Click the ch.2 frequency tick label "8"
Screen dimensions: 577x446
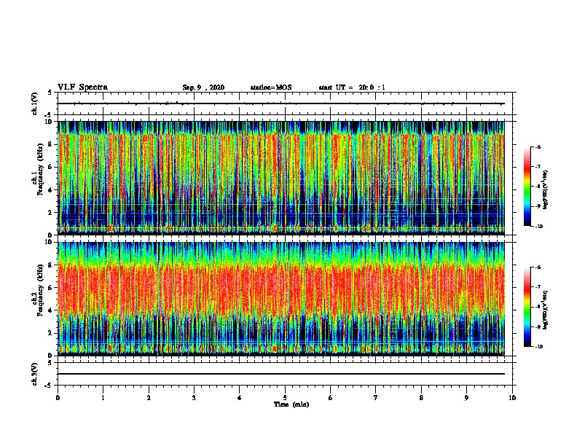point(50,265)
